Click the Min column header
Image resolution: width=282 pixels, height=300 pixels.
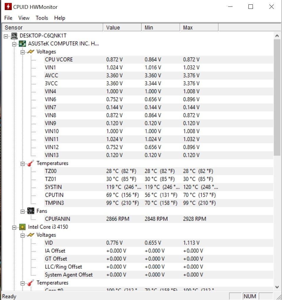(160, 27)
